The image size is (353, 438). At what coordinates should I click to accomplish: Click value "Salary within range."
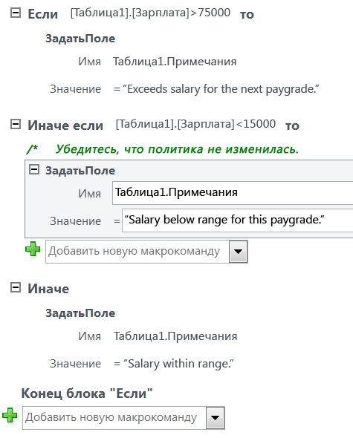point(178,364)
